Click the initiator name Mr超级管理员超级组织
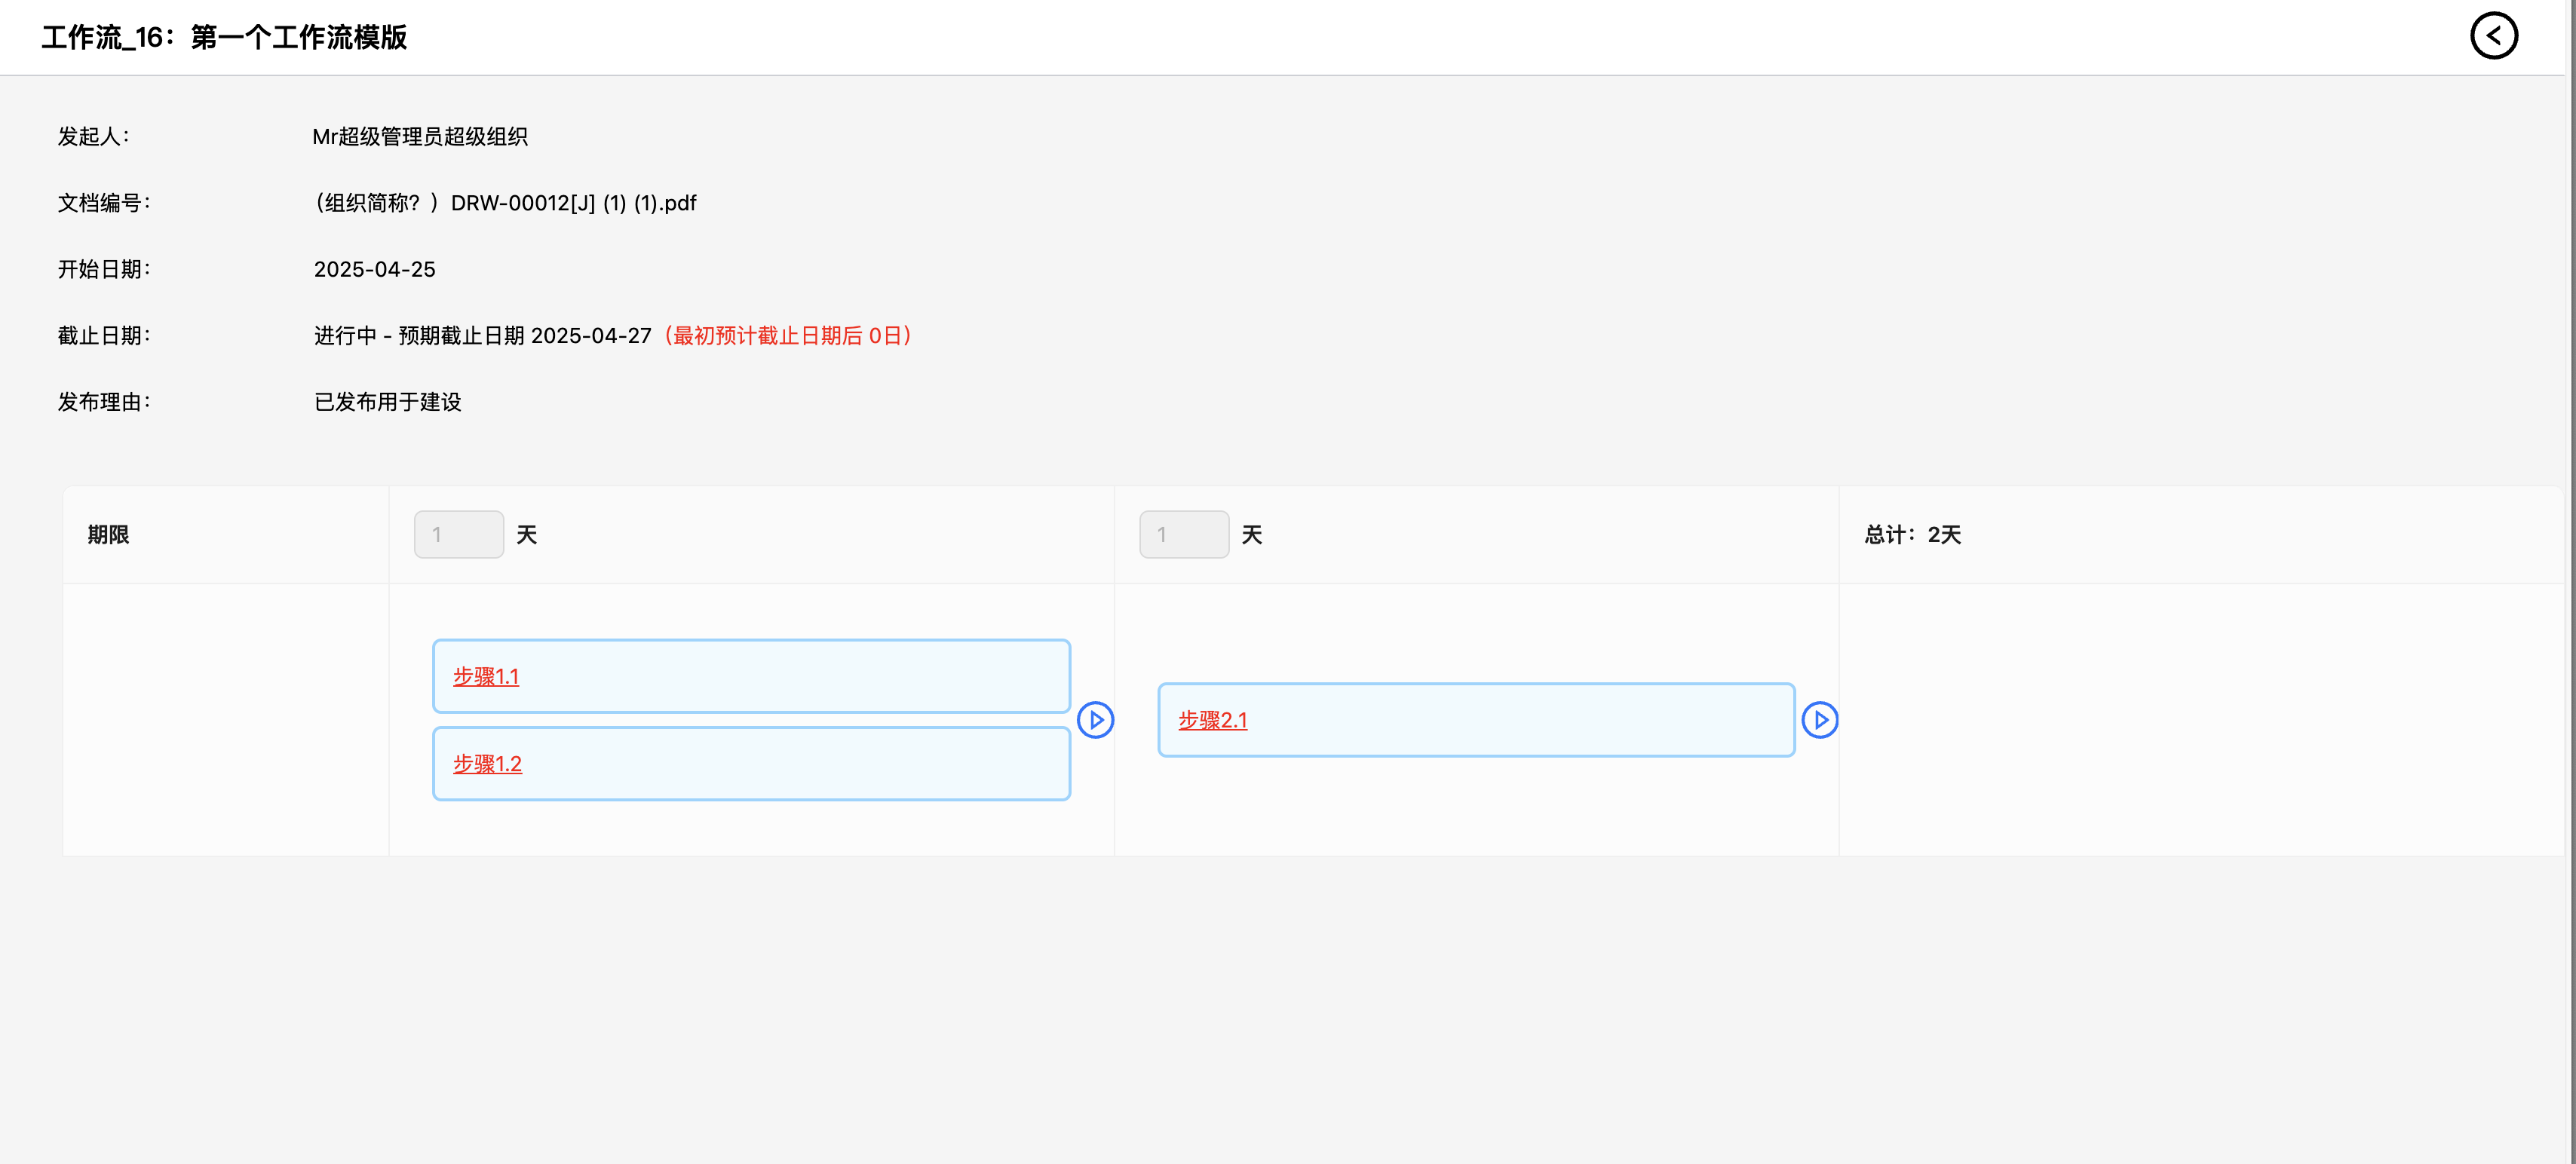Viewport: 2576px width, 1164px height. point(420,137)
